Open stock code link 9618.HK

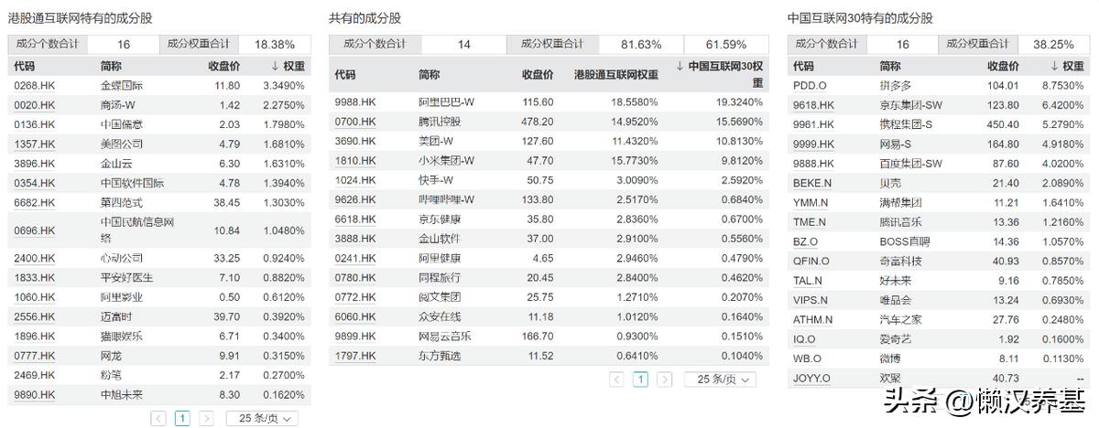(x=813, y=105)
